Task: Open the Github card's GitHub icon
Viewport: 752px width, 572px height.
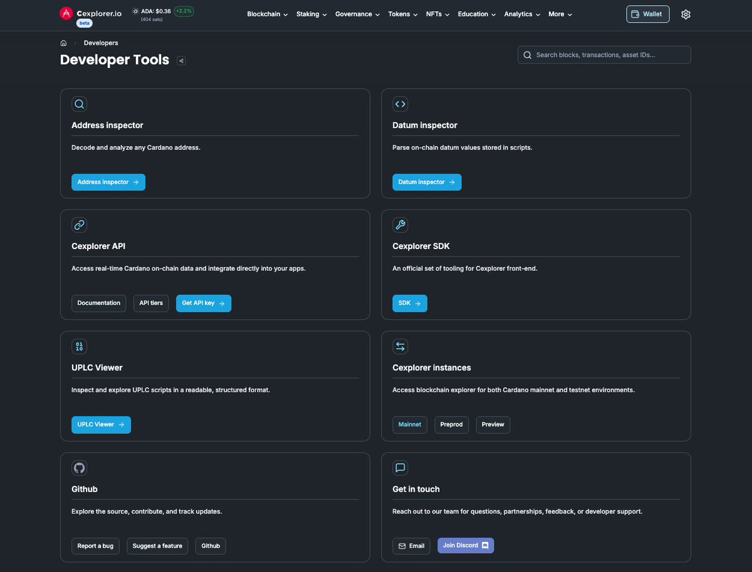Action: point(79,467)
